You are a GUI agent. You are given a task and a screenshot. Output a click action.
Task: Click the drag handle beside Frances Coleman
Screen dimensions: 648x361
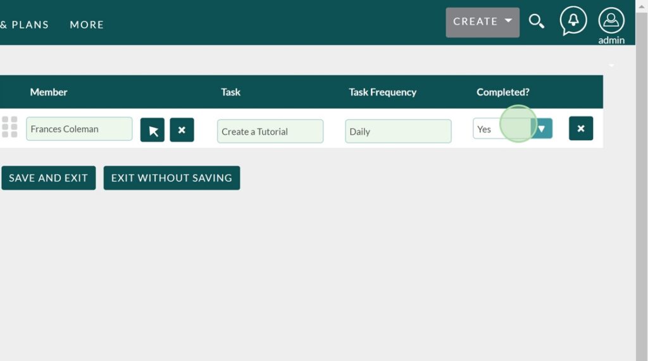pos(9,127)
